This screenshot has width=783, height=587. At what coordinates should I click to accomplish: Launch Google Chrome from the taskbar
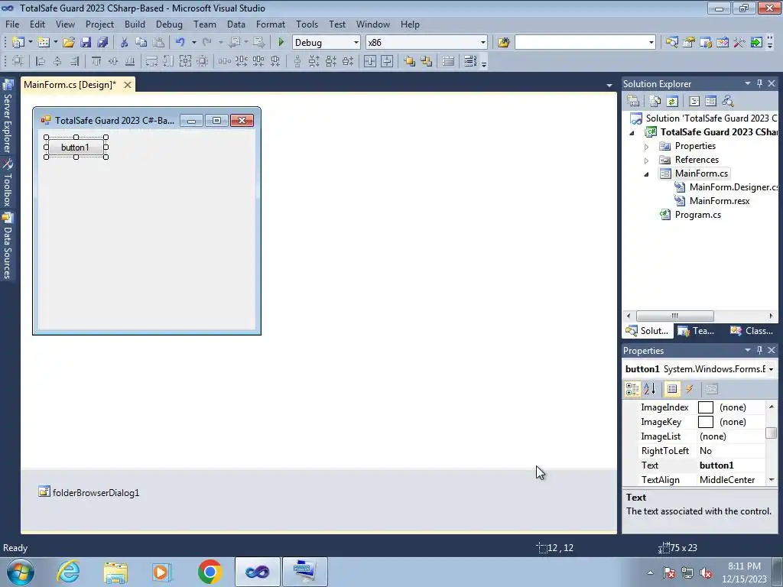point(210,572)
